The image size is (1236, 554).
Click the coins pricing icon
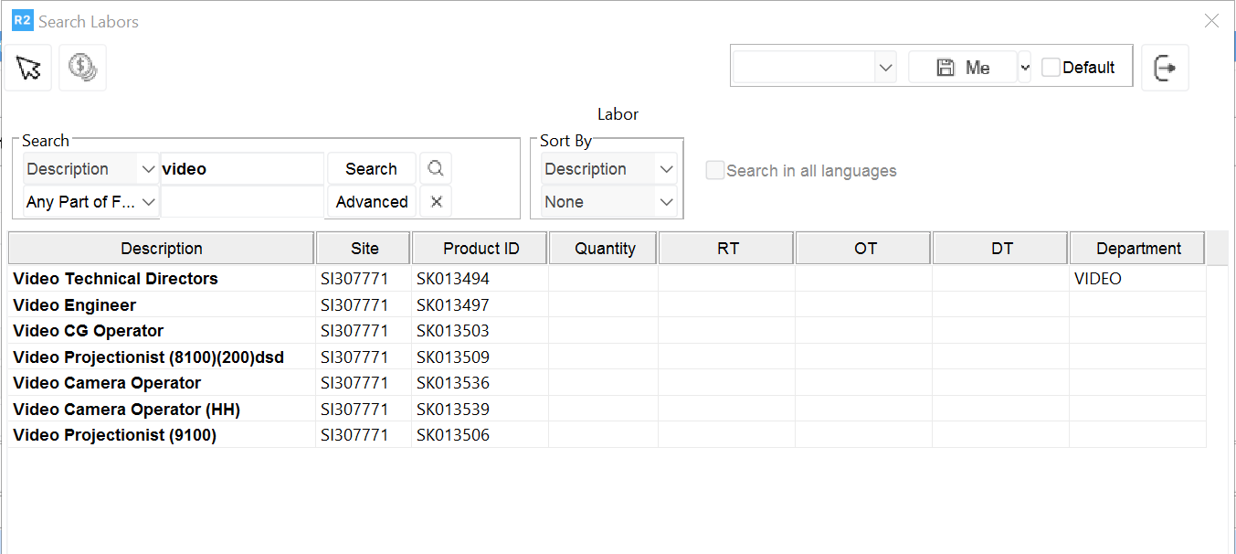82,68
